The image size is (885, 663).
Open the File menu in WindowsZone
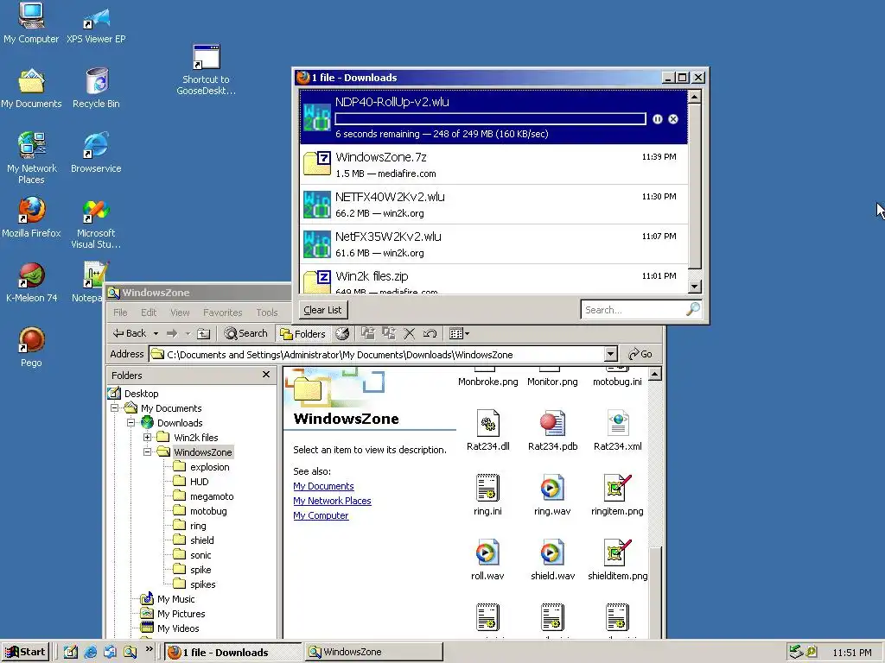120,313
